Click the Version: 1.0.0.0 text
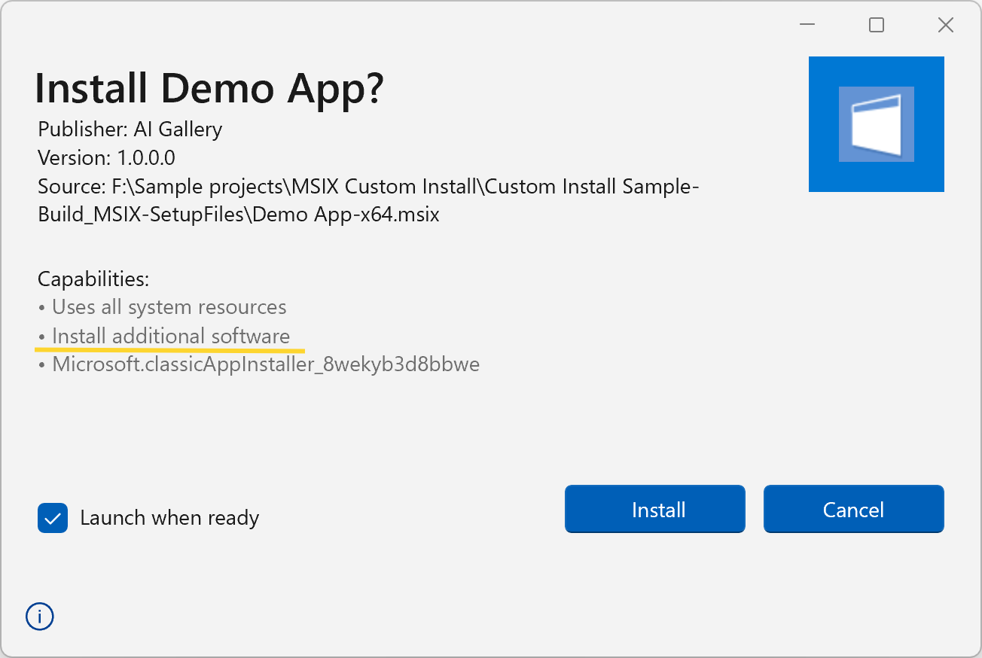The image size is (982, 658). click(x=106, y=158)
